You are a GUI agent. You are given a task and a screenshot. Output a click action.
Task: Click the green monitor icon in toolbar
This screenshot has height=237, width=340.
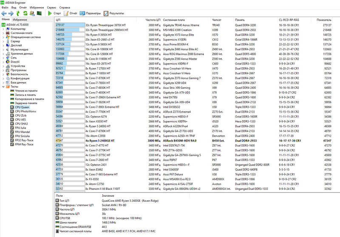[x=39, y=14]
